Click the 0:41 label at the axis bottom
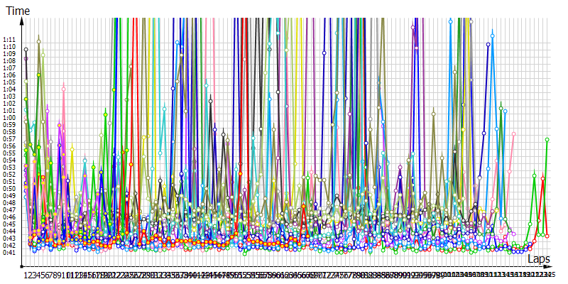 9,253
